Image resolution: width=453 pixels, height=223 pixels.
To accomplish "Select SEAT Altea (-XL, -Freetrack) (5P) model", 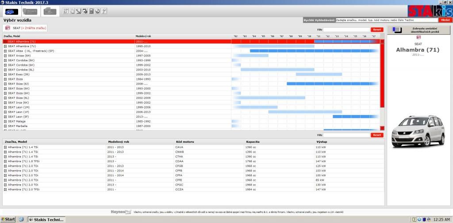I will (31, 51).
